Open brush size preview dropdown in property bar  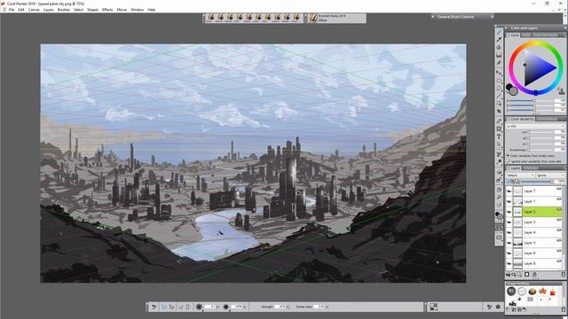(x=199, y=307)
